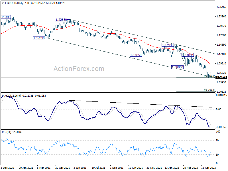The height and width of the screenshot is (171, 228).
Task: Click the ActionForex.com watermark
Action: point(79,69)
